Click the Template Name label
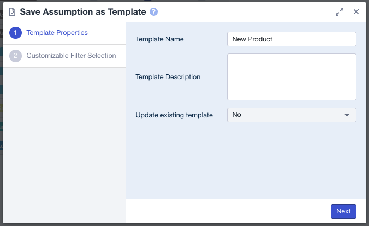 (159, 39)
